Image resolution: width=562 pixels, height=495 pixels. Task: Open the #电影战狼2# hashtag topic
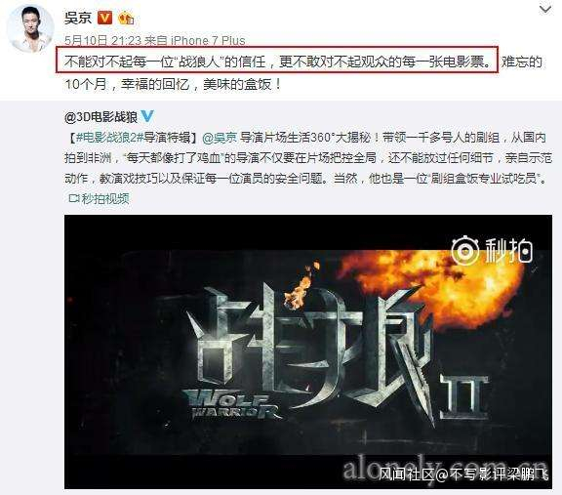(x=109, y=138)
